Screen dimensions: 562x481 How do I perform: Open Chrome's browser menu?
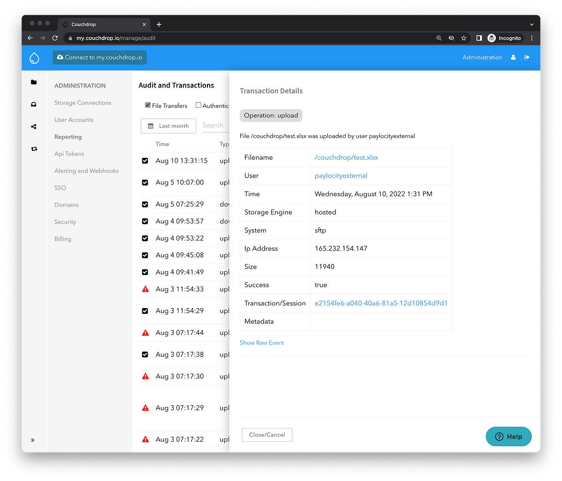pyautogui.click(x=532, y=38)
